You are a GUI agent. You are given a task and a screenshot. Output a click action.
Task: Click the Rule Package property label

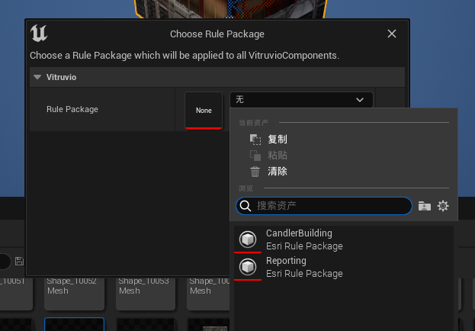pos(72,109)
